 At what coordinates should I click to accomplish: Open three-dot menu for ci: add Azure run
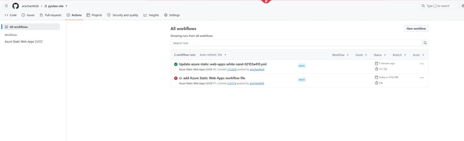point(422,78)
